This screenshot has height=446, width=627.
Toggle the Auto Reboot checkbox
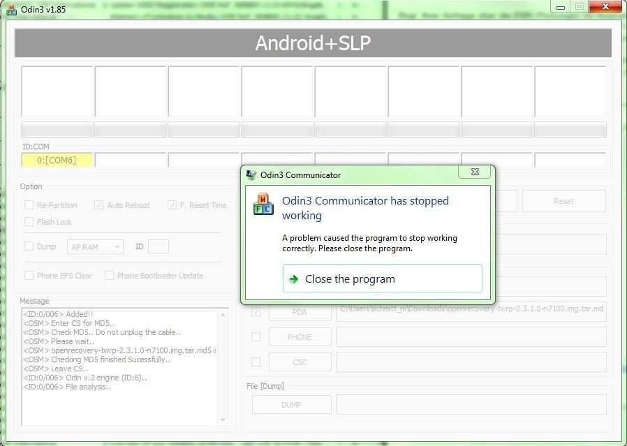(98, 205)
